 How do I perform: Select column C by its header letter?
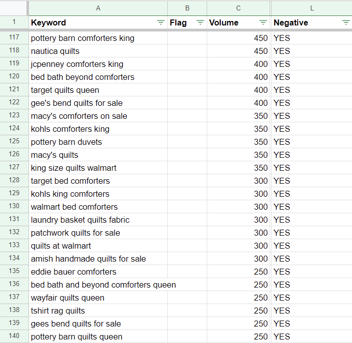coord(238,7)
